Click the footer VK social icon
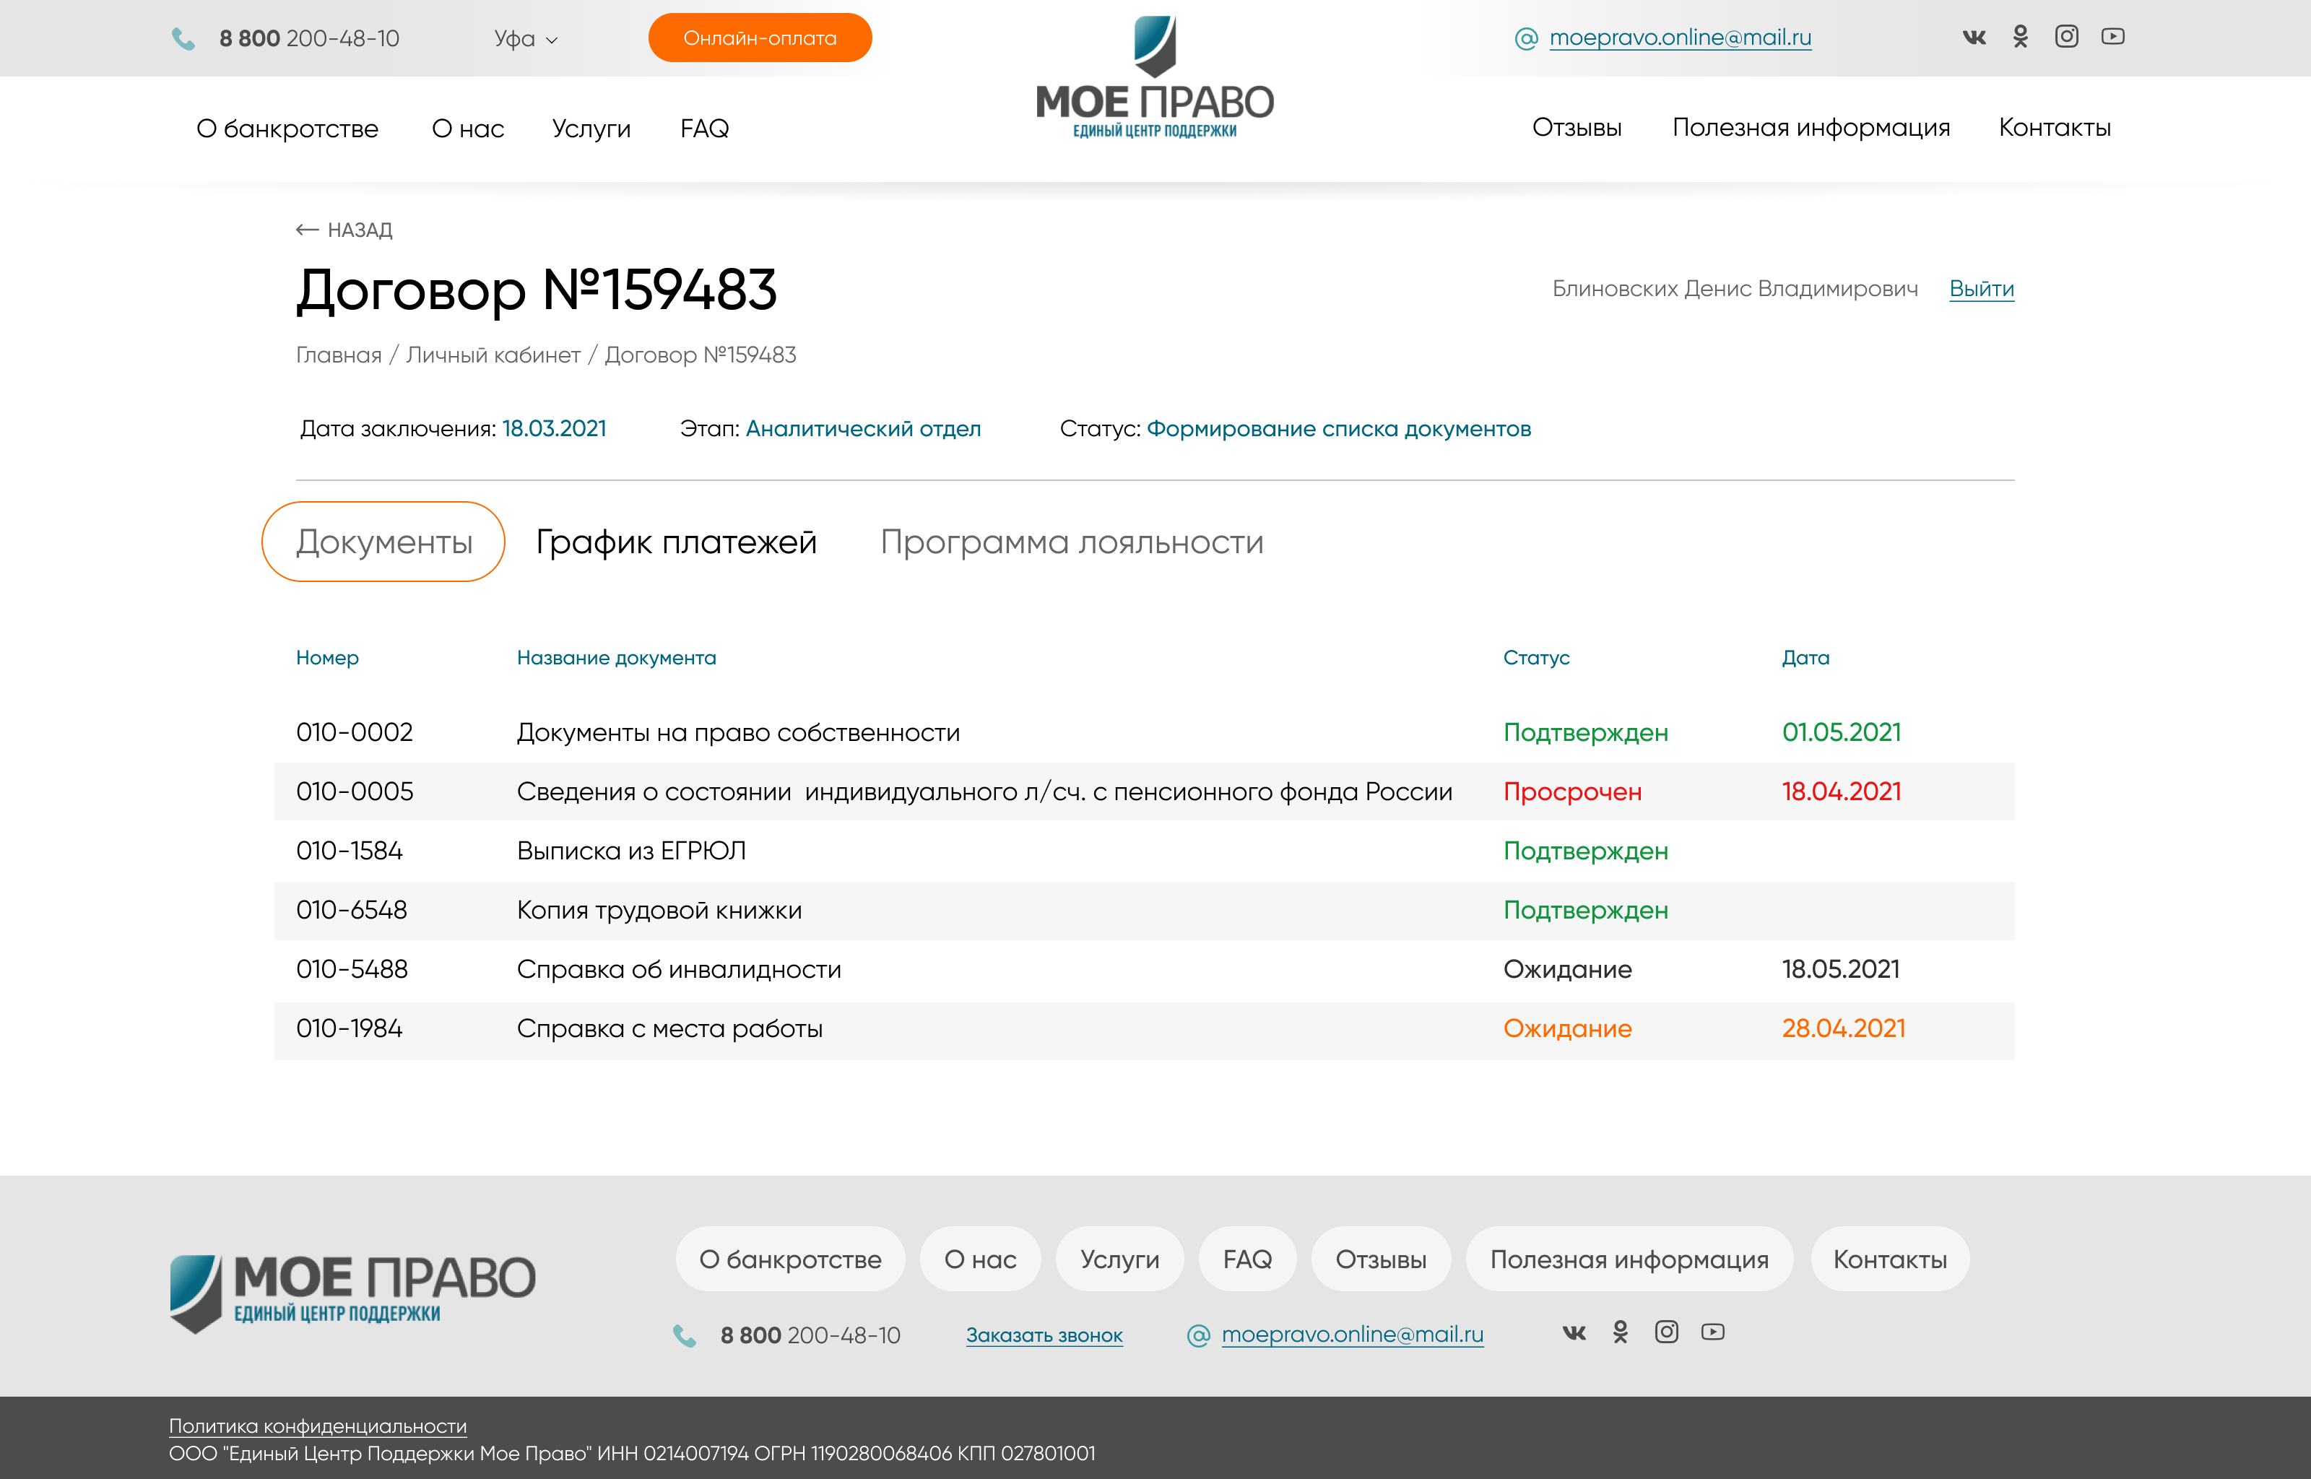2311x1479 pixels. 1574,1332
